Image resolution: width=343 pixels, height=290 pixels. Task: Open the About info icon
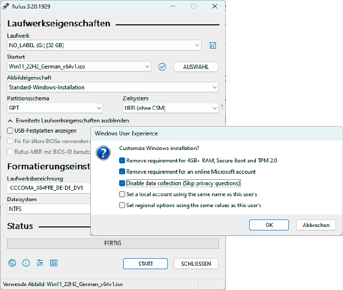coord(26,263)
